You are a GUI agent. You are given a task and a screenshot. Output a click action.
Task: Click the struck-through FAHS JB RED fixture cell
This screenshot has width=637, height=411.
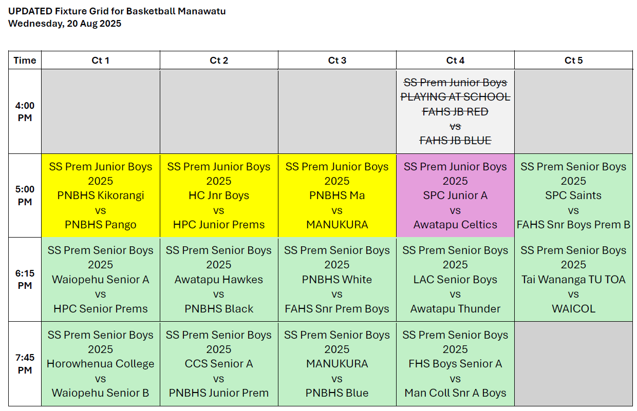455,111
